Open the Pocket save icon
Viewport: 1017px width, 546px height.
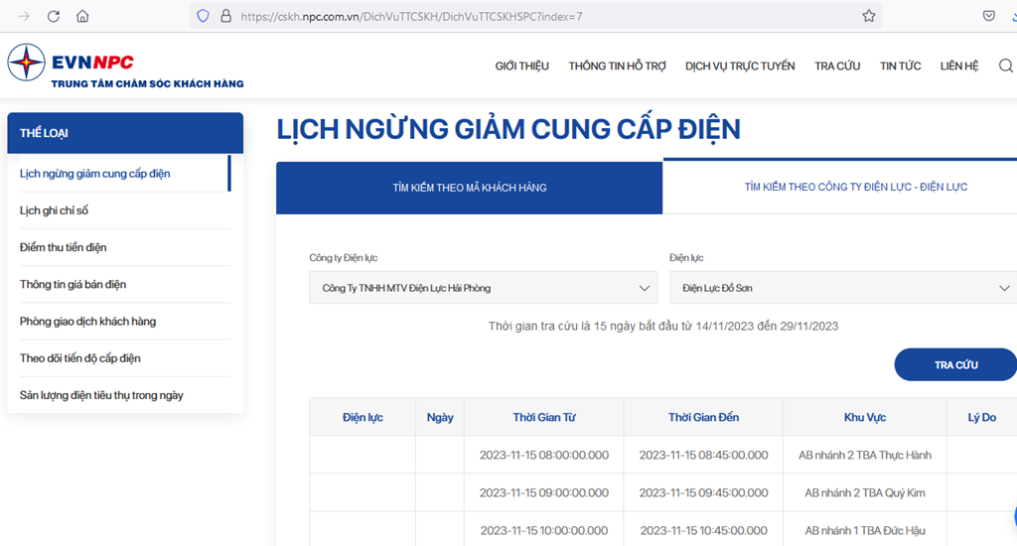[988, 16]
